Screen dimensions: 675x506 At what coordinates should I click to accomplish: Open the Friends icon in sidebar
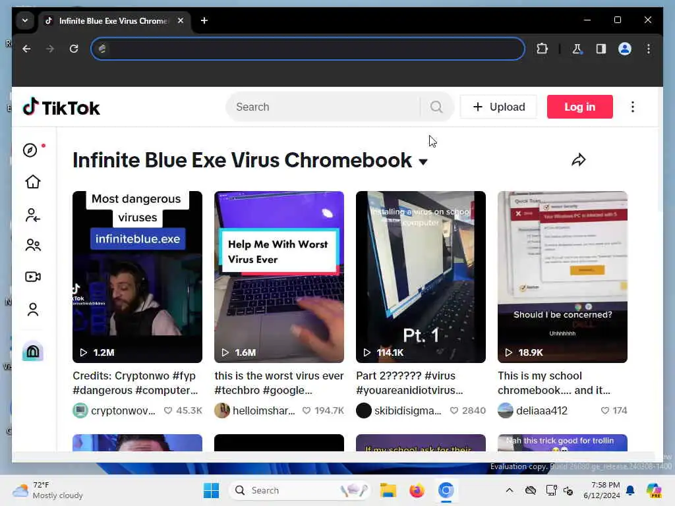click(x=33, y=245)
